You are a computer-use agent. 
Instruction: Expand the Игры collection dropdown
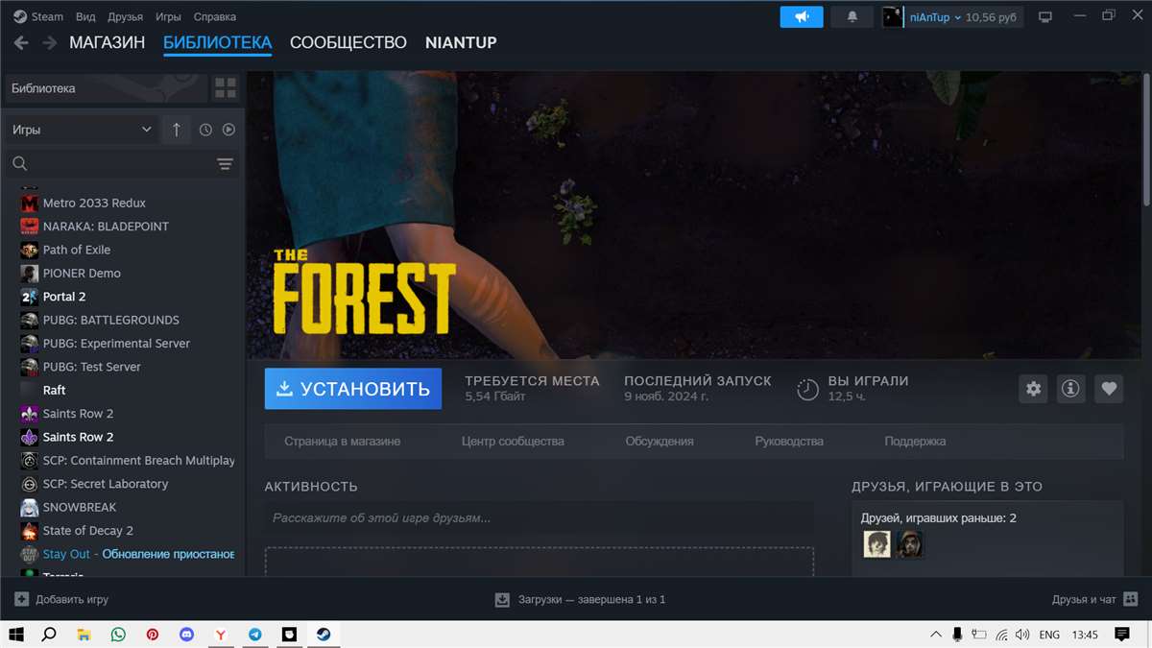tap(82, 129)
